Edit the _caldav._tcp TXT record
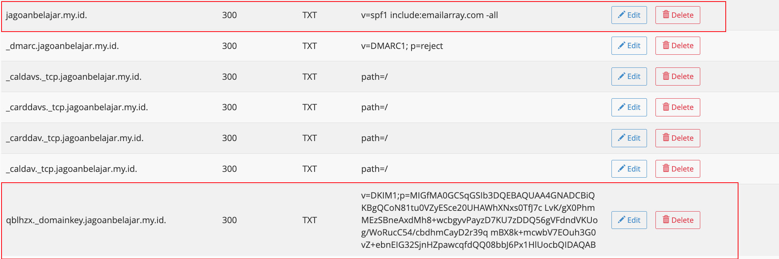Image resolution: width=779 pixels, height=259 pixels. coord(629,169)
